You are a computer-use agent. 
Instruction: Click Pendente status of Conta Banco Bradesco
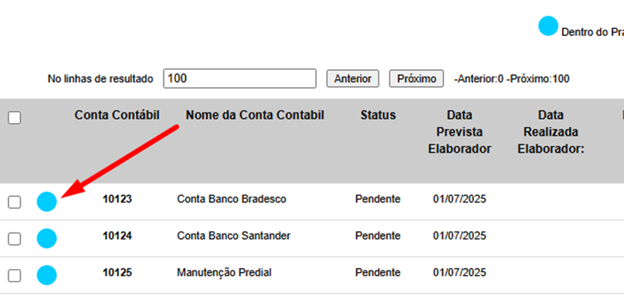coord(378,199)
